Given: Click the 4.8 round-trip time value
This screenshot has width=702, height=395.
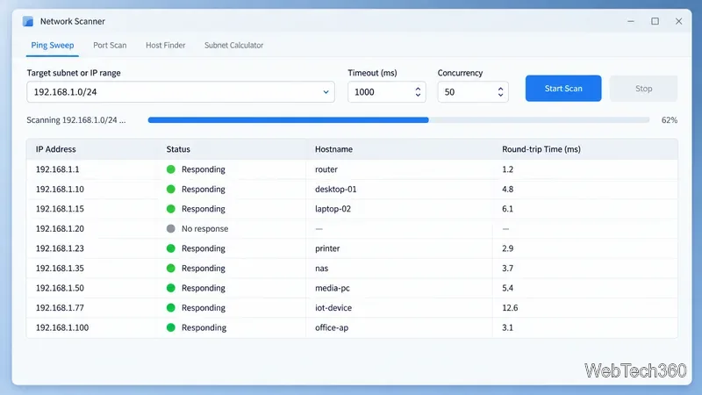Looking at the screenshot, I should click(507, 189).
